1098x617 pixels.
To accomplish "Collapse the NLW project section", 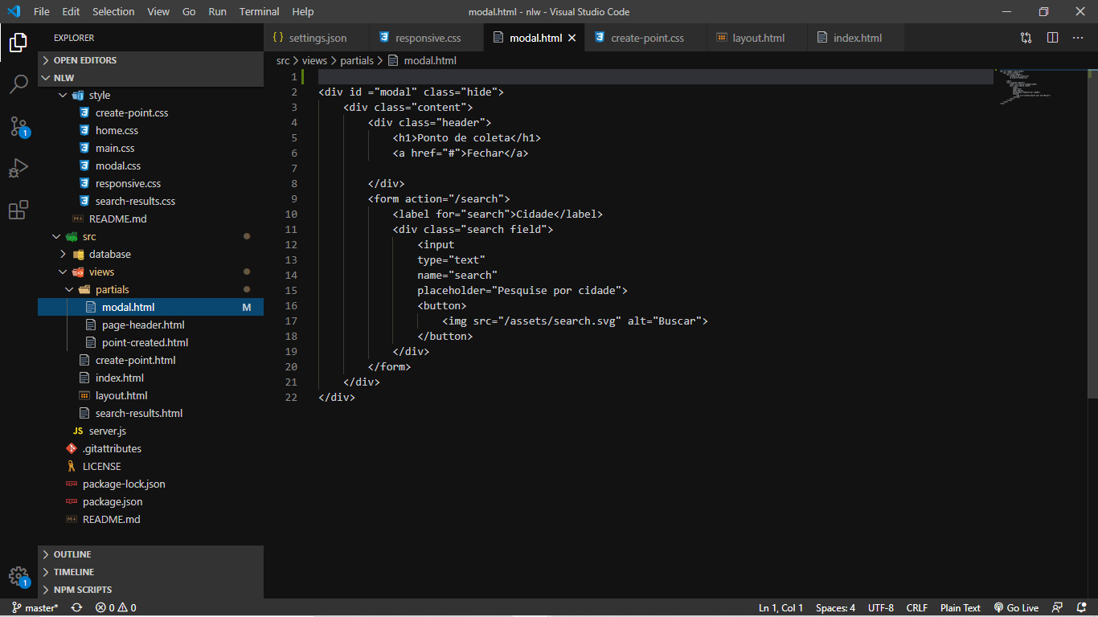I will (x=150, y=78).
